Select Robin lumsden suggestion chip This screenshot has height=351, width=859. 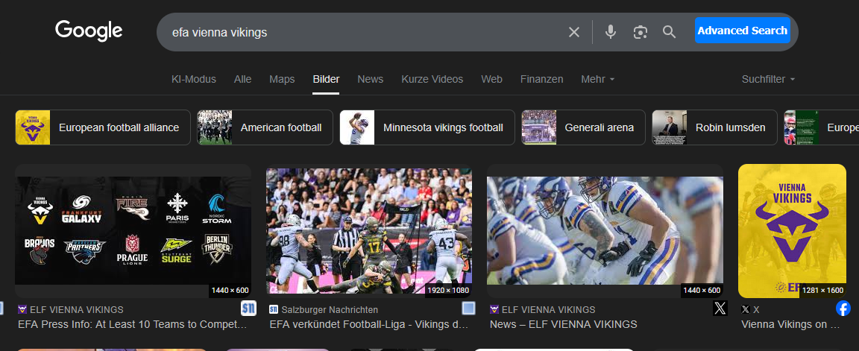(x=714, y=127)
